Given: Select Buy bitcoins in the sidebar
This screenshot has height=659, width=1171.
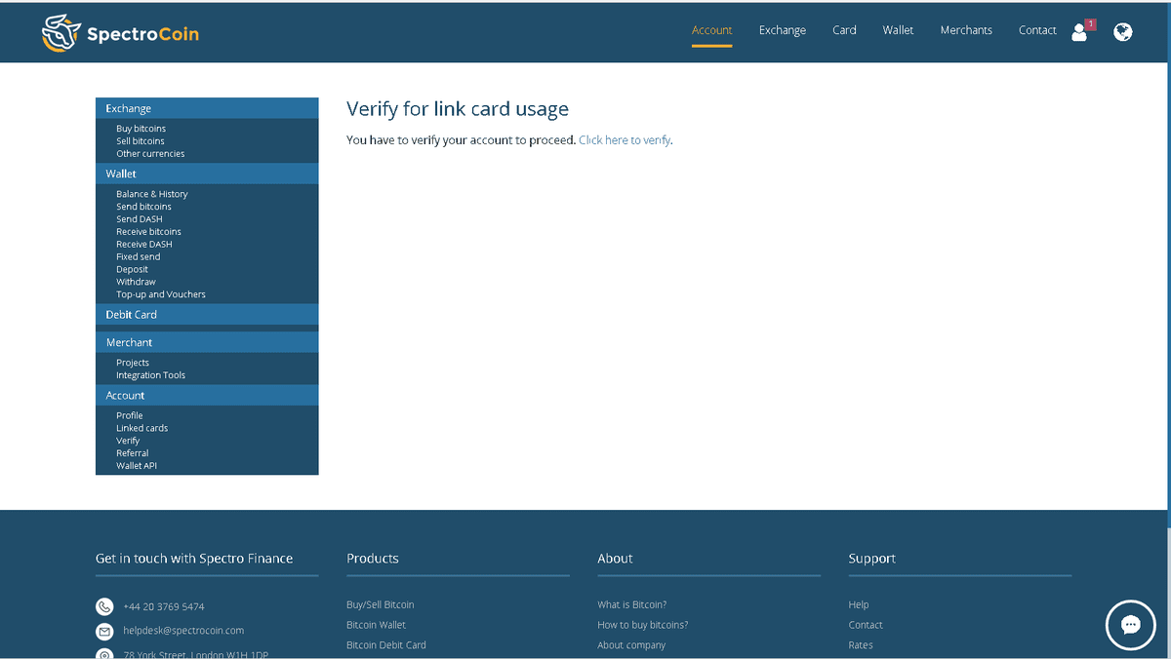Looking at the screenshot, I should click(x=141, y=129).
